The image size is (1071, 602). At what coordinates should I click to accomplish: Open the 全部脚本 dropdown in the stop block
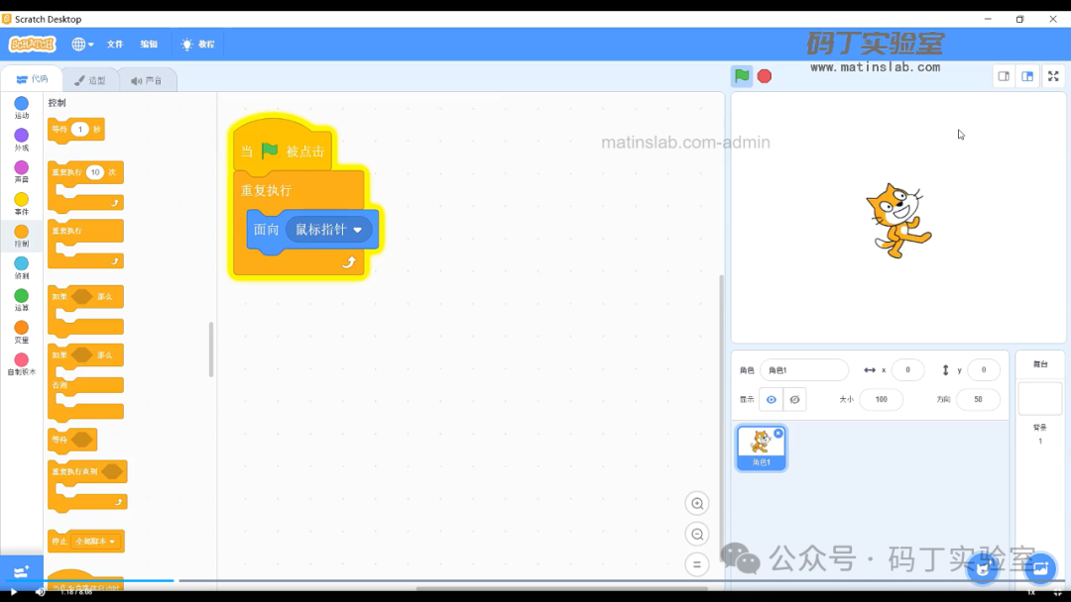tap(95, 542)
